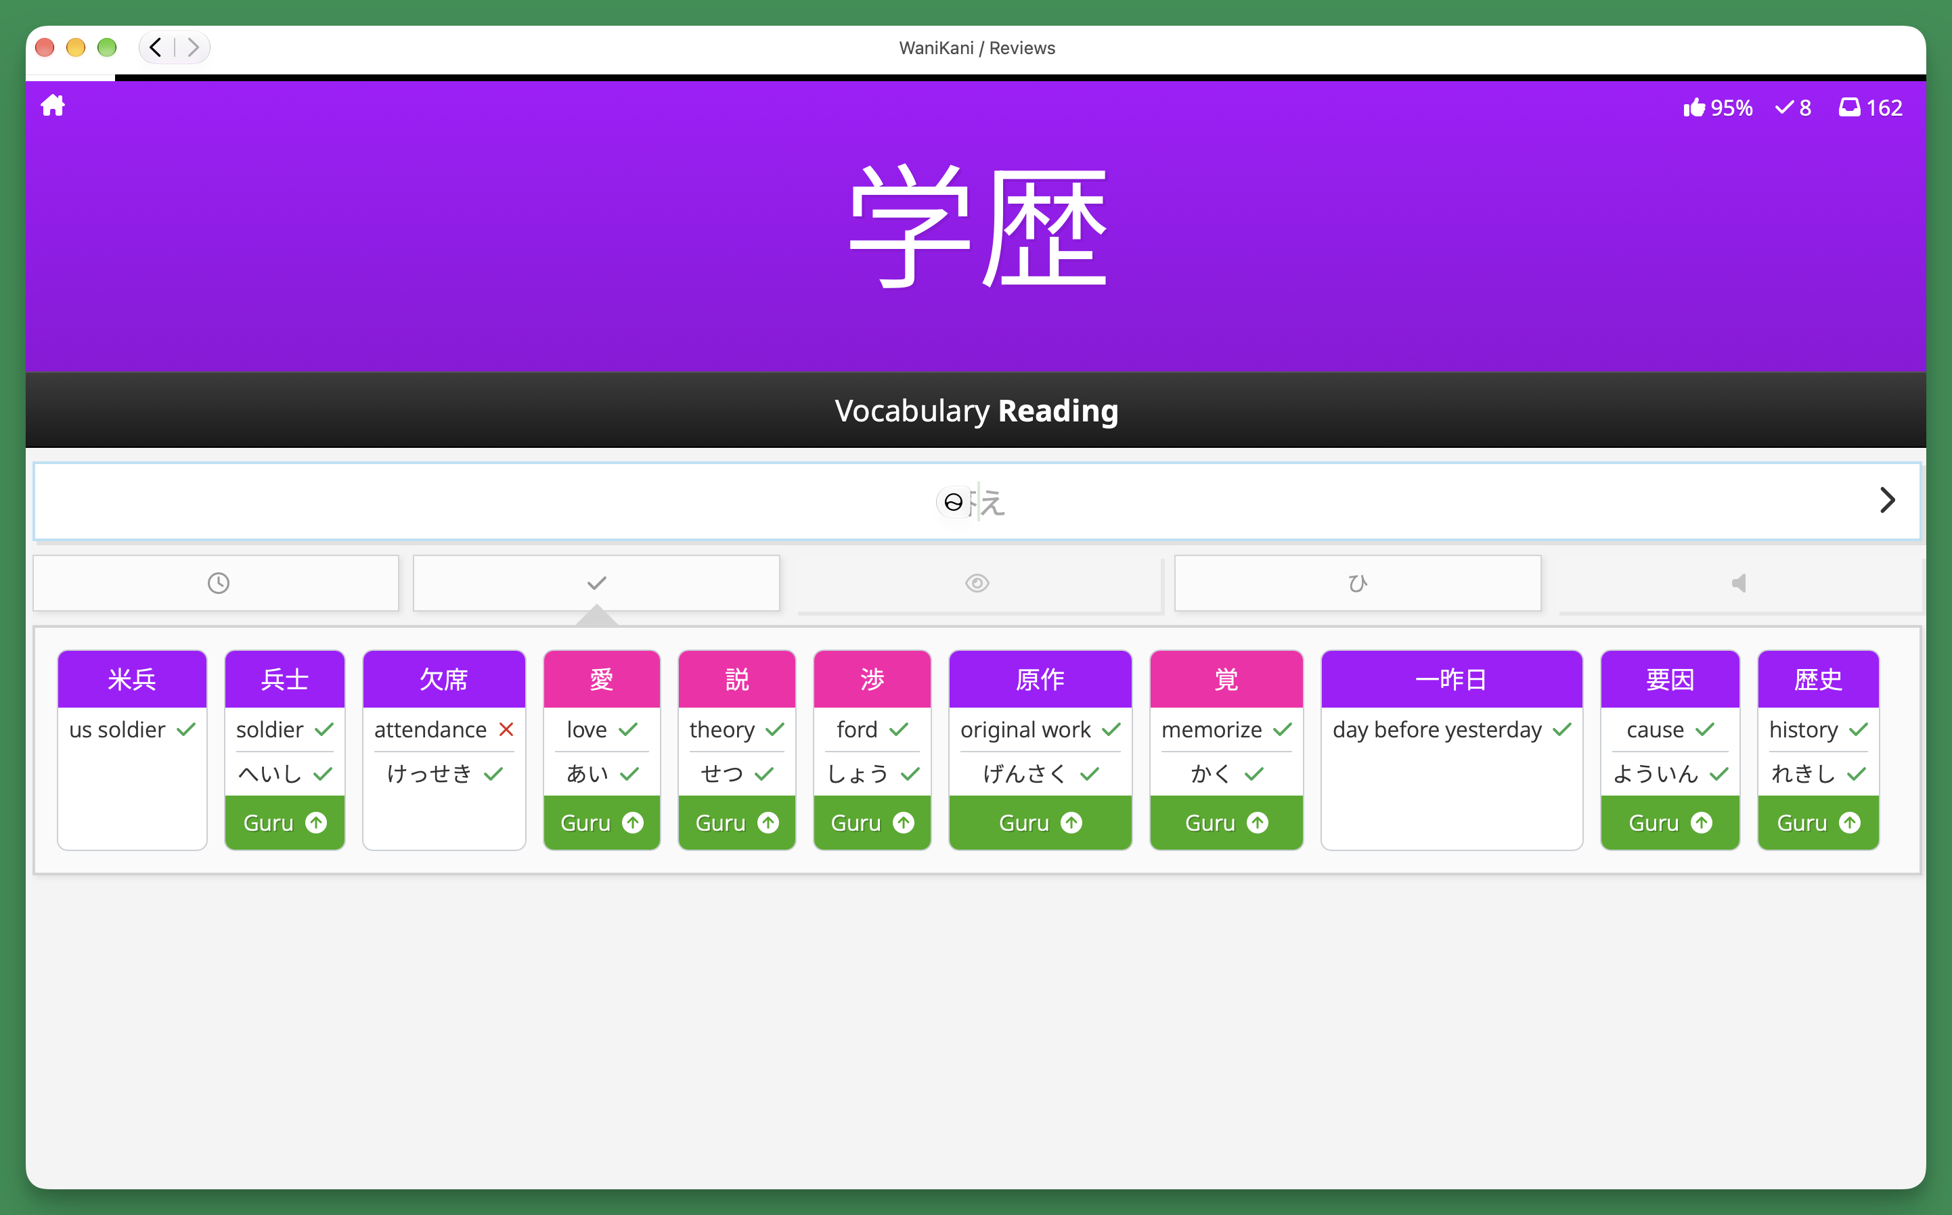Viewport: 1952px width, 1215px height.
Task: Focus the reading answer input field
Action: tap(976, 501)
